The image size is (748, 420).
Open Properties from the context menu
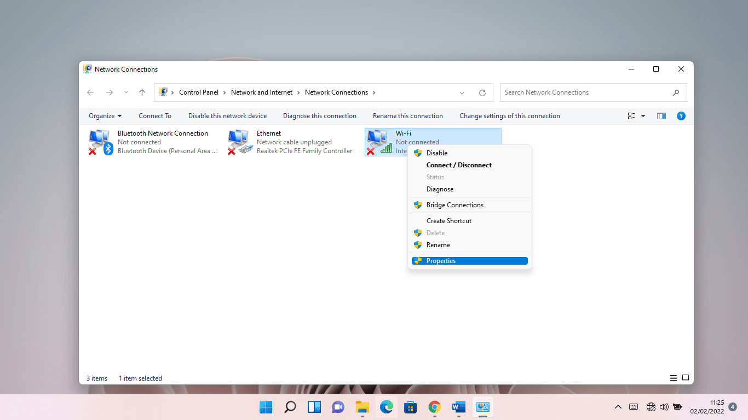click(x=469, y=261)
